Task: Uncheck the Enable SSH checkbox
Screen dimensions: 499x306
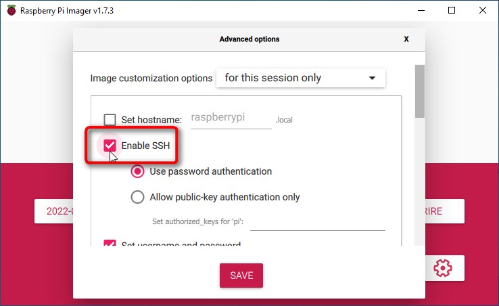Action: point(110,146)
